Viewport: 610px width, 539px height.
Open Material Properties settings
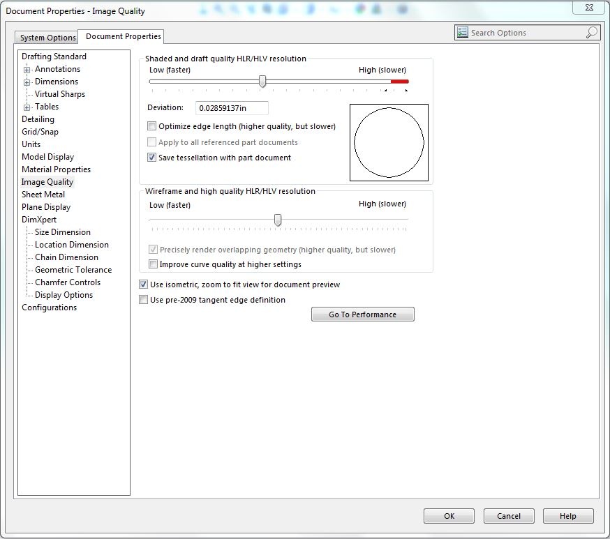click(56, 169)
